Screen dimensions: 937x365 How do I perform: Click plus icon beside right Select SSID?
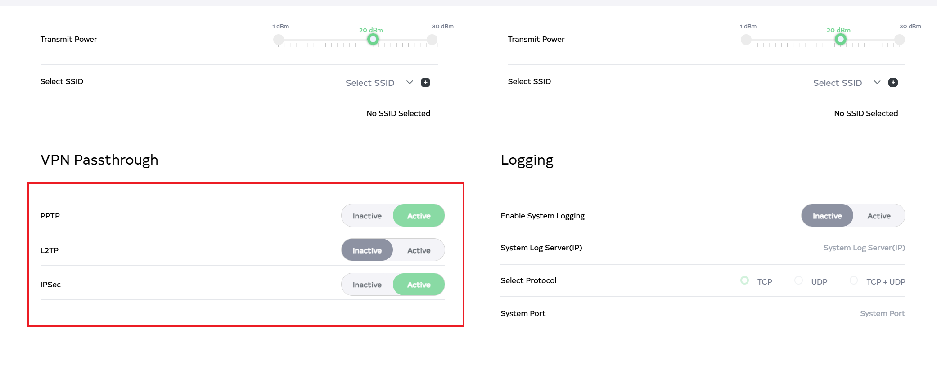pos(893,82)
